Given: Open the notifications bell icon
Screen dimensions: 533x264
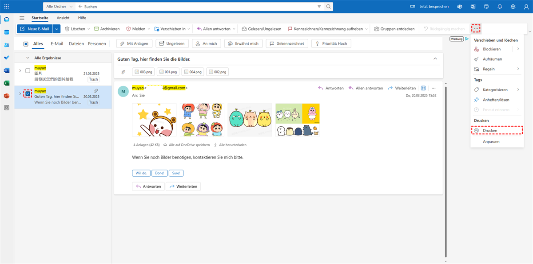Looking at the screenshot, I should (500, 7).
